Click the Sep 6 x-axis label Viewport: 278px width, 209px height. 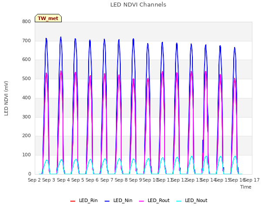click(x=92, y=180)
